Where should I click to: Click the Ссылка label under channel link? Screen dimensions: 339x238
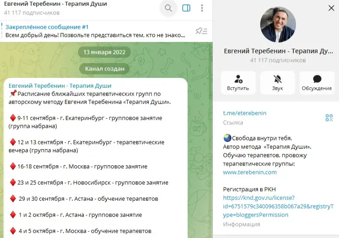[233, 123]
